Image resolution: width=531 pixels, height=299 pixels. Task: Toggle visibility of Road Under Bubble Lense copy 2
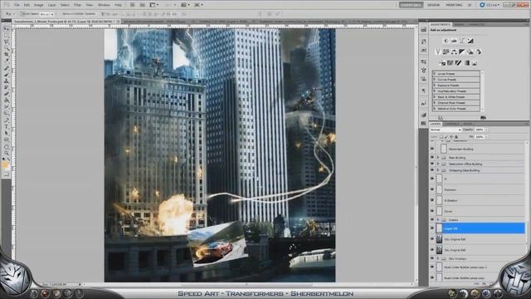pos(432,267)
